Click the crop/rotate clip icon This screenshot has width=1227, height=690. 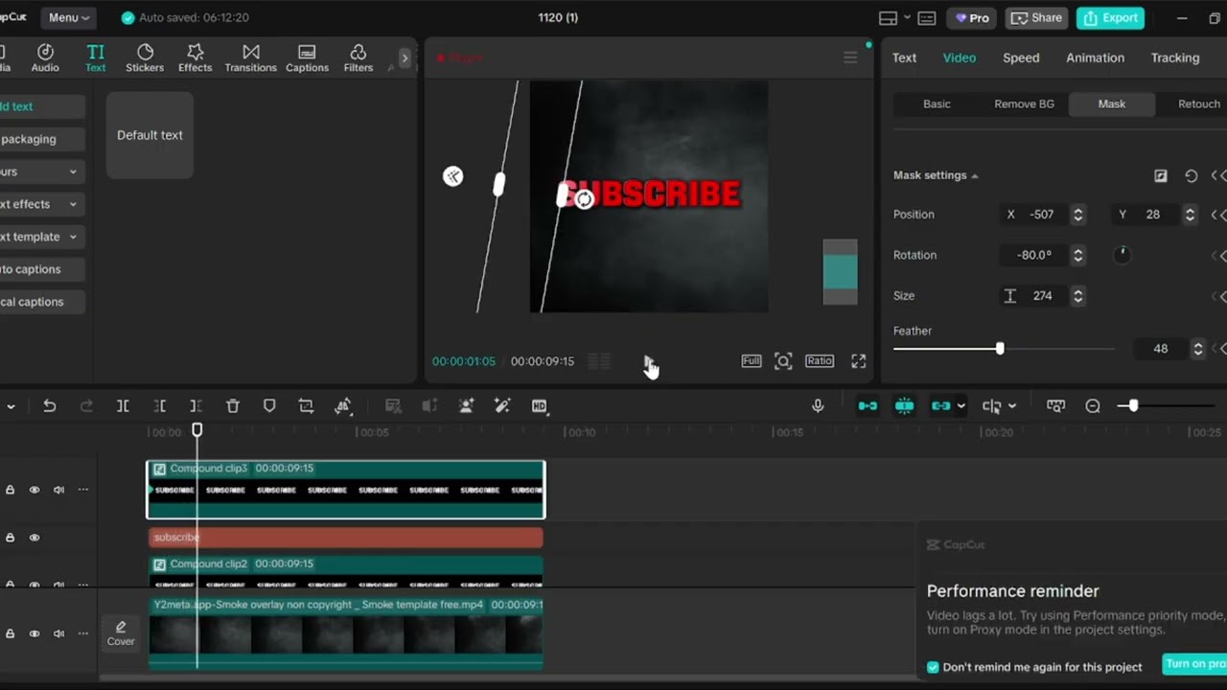[x=306, y=406]
